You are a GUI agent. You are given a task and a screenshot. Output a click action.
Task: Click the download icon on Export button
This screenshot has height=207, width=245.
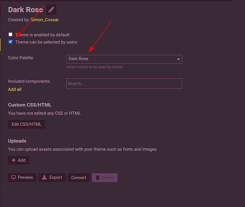click(x=44, y=178)
